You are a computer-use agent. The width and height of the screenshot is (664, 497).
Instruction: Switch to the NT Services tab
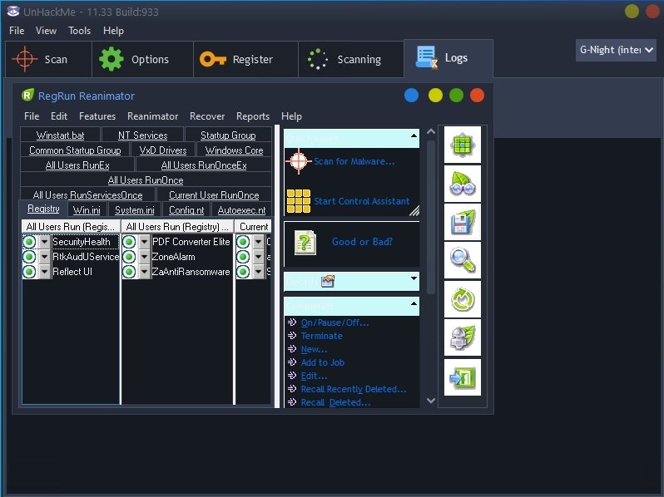(x=143, y=135)
